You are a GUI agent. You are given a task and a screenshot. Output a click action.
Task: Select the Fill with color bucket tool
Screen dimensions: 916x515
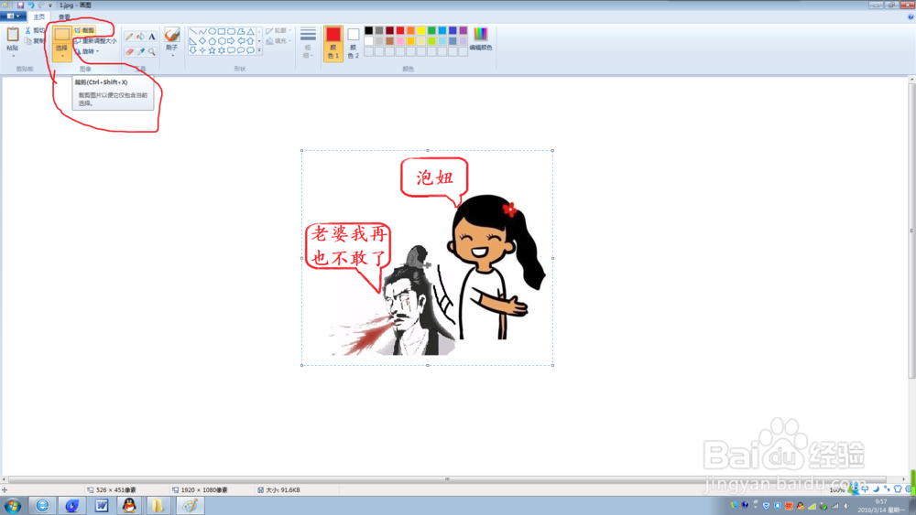140,37
